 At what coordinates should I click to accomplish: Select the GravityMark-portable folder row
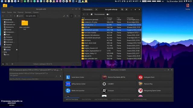(x=111, y=30)
